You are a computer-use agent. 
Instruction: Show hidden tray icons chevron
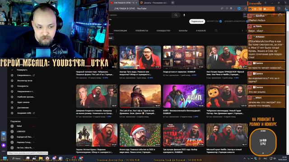[x=244, y=158]
